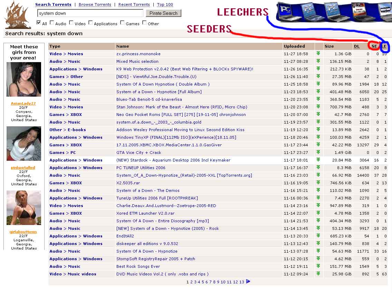Screen dimensions: 392x293
Task: Check the Video filter checkbox
Action: [x=71, y=22]
